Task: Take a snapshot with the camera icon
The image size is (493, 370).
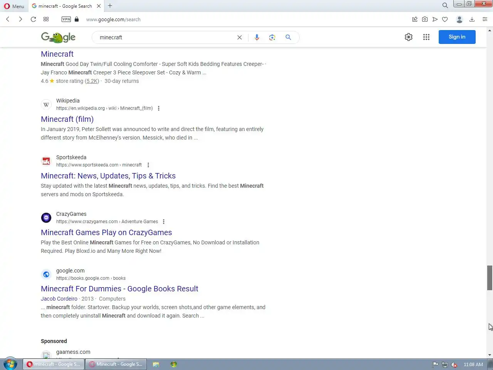Action: 425,19
